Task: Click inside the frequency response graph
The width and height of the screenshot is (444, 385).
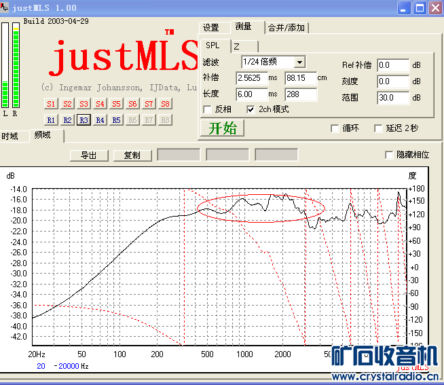Action: pos(219,267)
